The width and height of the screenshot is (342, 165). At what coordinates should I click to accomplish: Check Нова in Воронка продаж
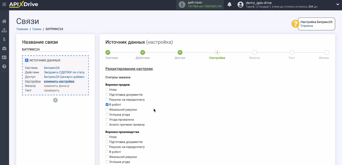coord(107,90)
